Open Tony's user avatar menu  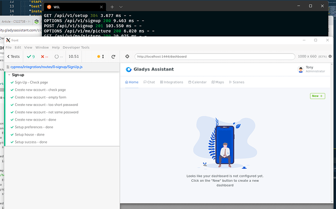pos(300,70)
